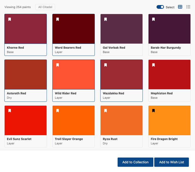The image size is (195, 172).
Task: Click the Astorath Red name label
Action: tap(16, 93)
